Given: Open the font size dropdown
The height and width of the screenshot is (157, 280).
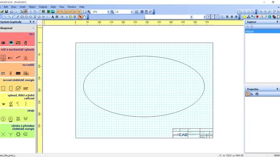Looking at the screenshot, I should pyautogui.click(x=204, y=17).
